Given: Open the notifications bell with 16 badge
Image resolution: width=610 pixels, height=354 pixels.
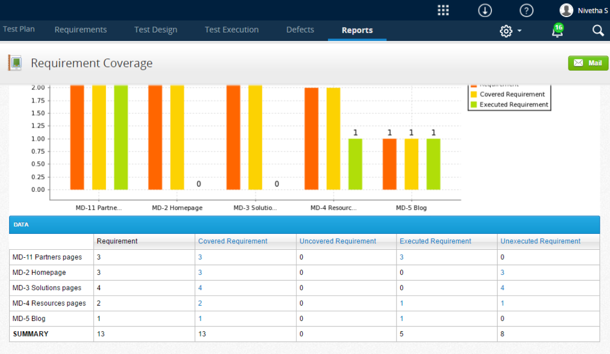Looking at the screenshot, I should (557, 31).
